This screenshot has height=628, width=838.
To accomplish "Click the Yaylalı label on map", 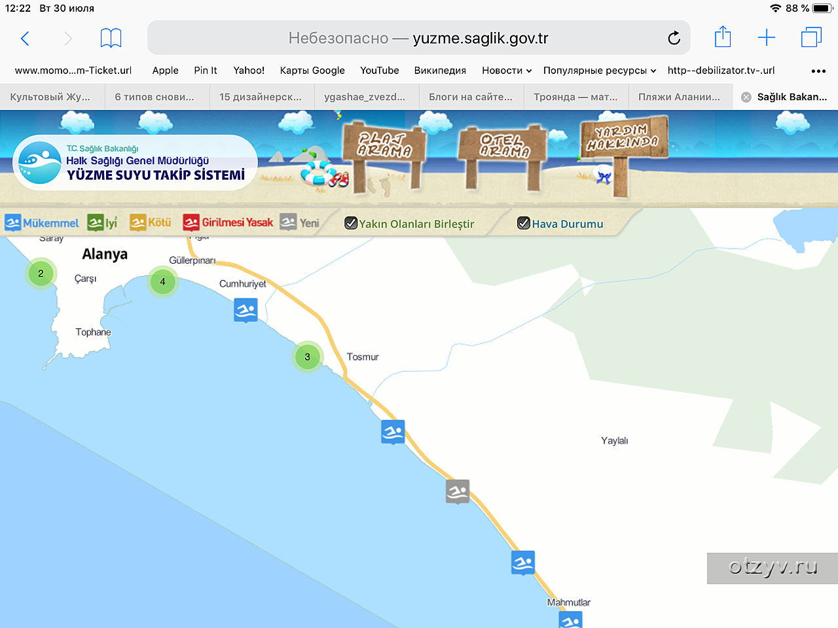I will coord(615,441).
